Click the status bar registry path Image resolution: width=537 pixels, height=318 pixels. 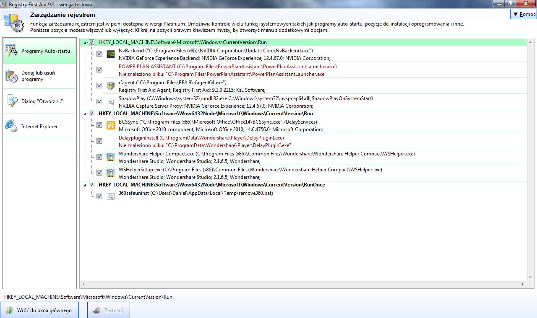(88, 297)
